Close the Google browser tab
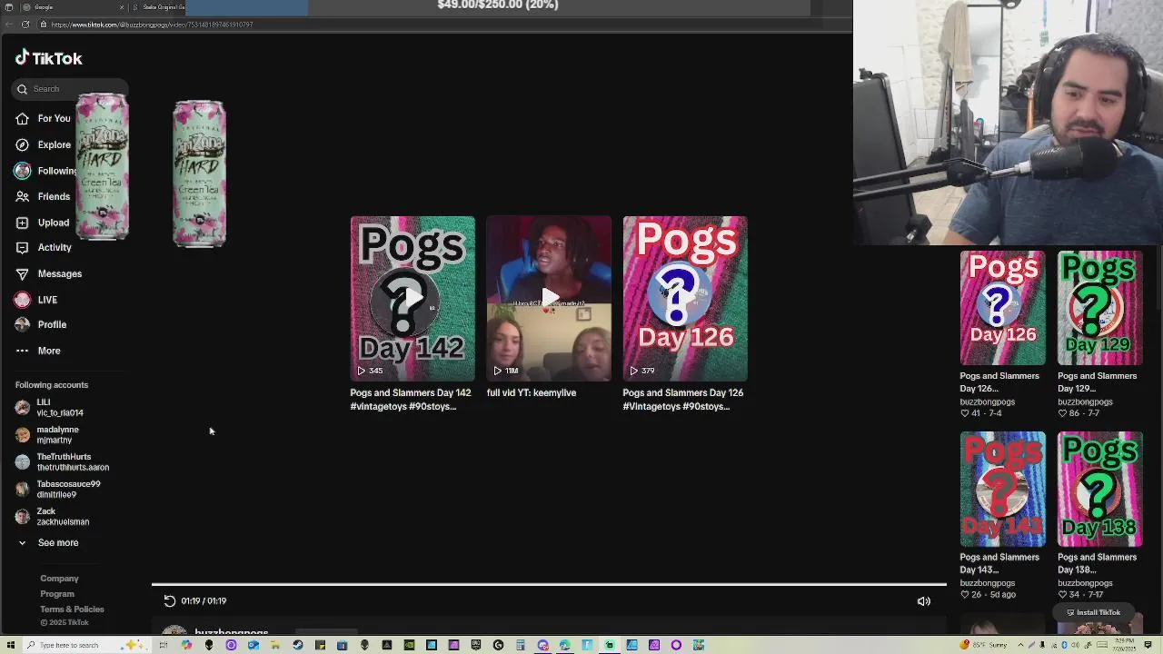The image size is (1163, 654). point(122,7)
